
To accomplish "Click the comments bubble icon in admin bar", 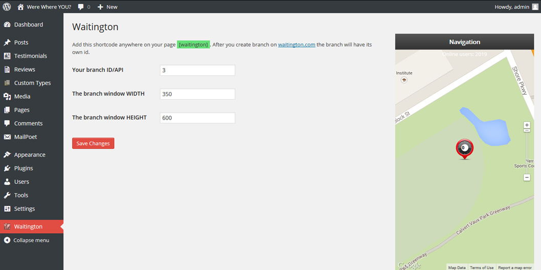I will point(81,7).
